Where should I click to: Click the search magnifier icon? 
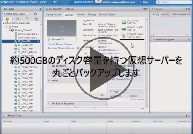coord(159,2)
